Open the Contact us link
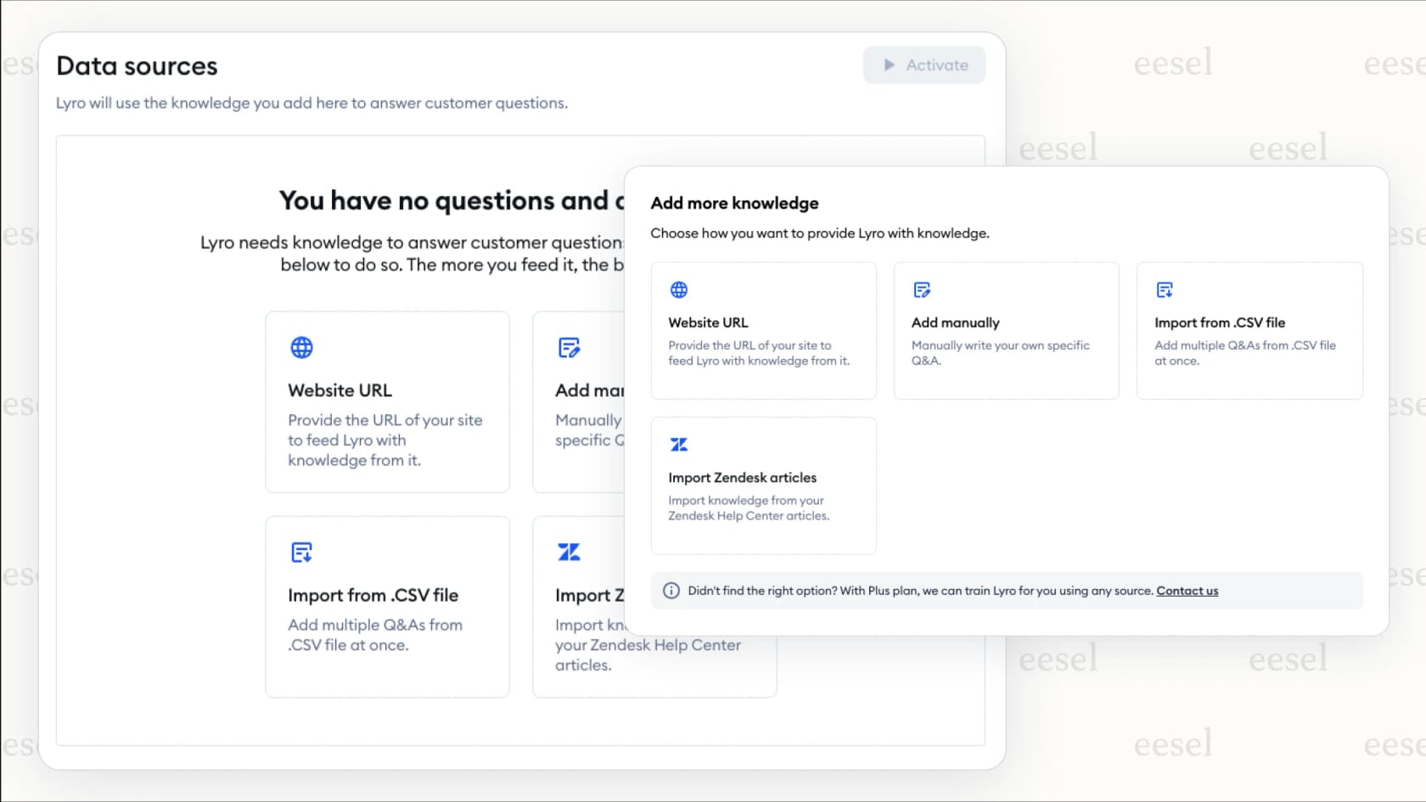This screenshot has height=802, width=1426. 1187,591
